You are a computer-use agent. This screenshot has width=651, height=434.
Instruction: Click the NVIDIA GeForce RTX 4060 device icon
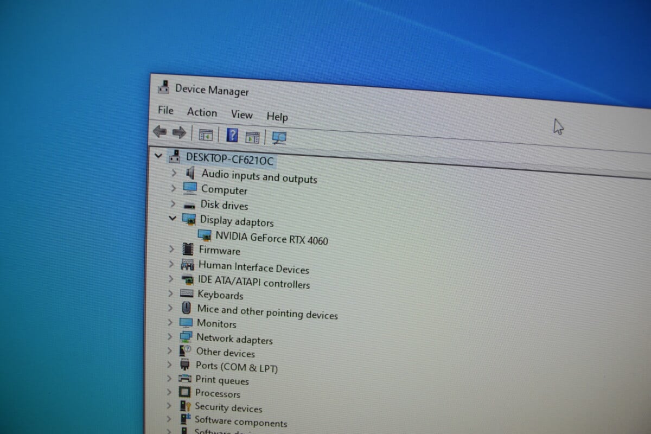[205, 234]
